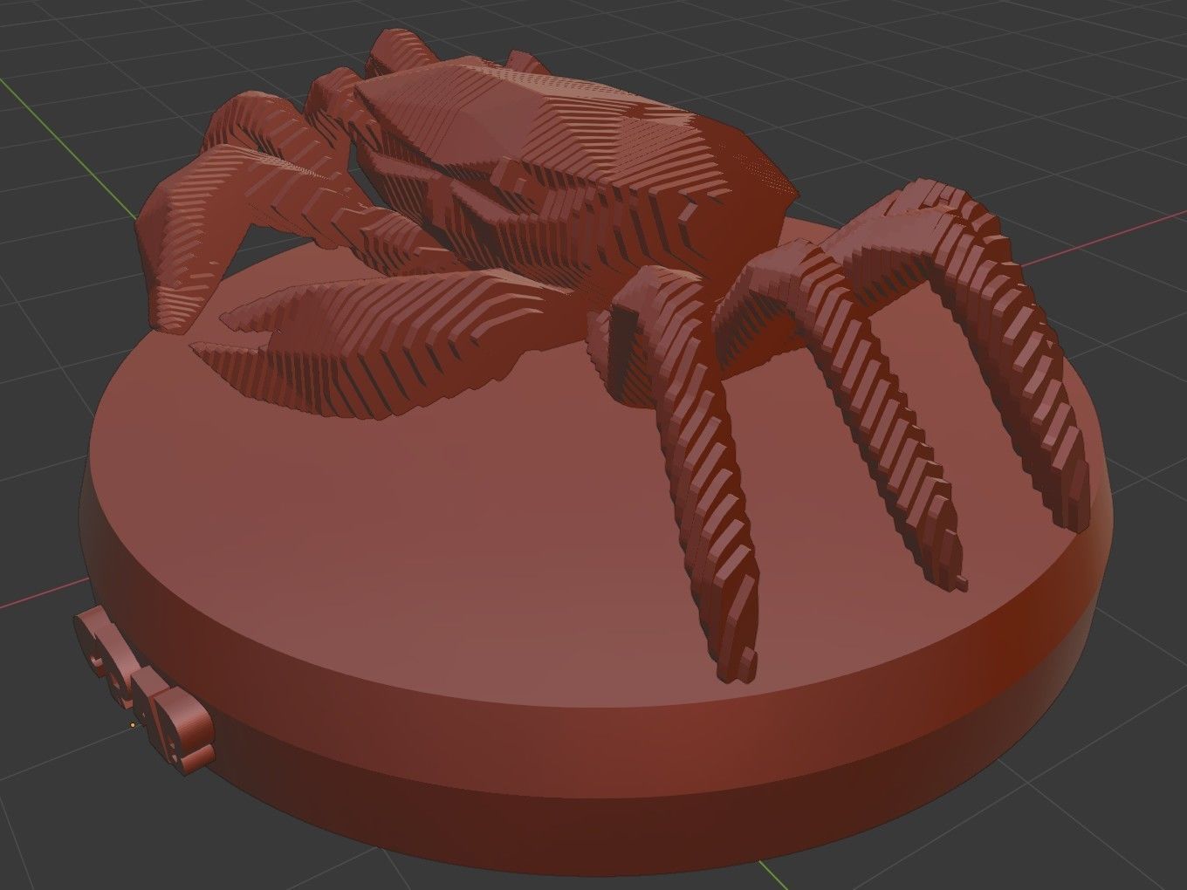Click the hinge bracket on the base edge
The image size is (1187, 890).
click(144, 689)
